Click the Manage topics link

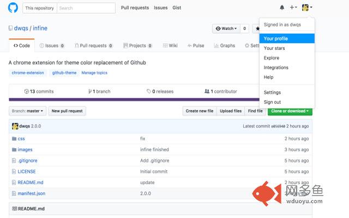pyautogui.click(x=94, y=72)
